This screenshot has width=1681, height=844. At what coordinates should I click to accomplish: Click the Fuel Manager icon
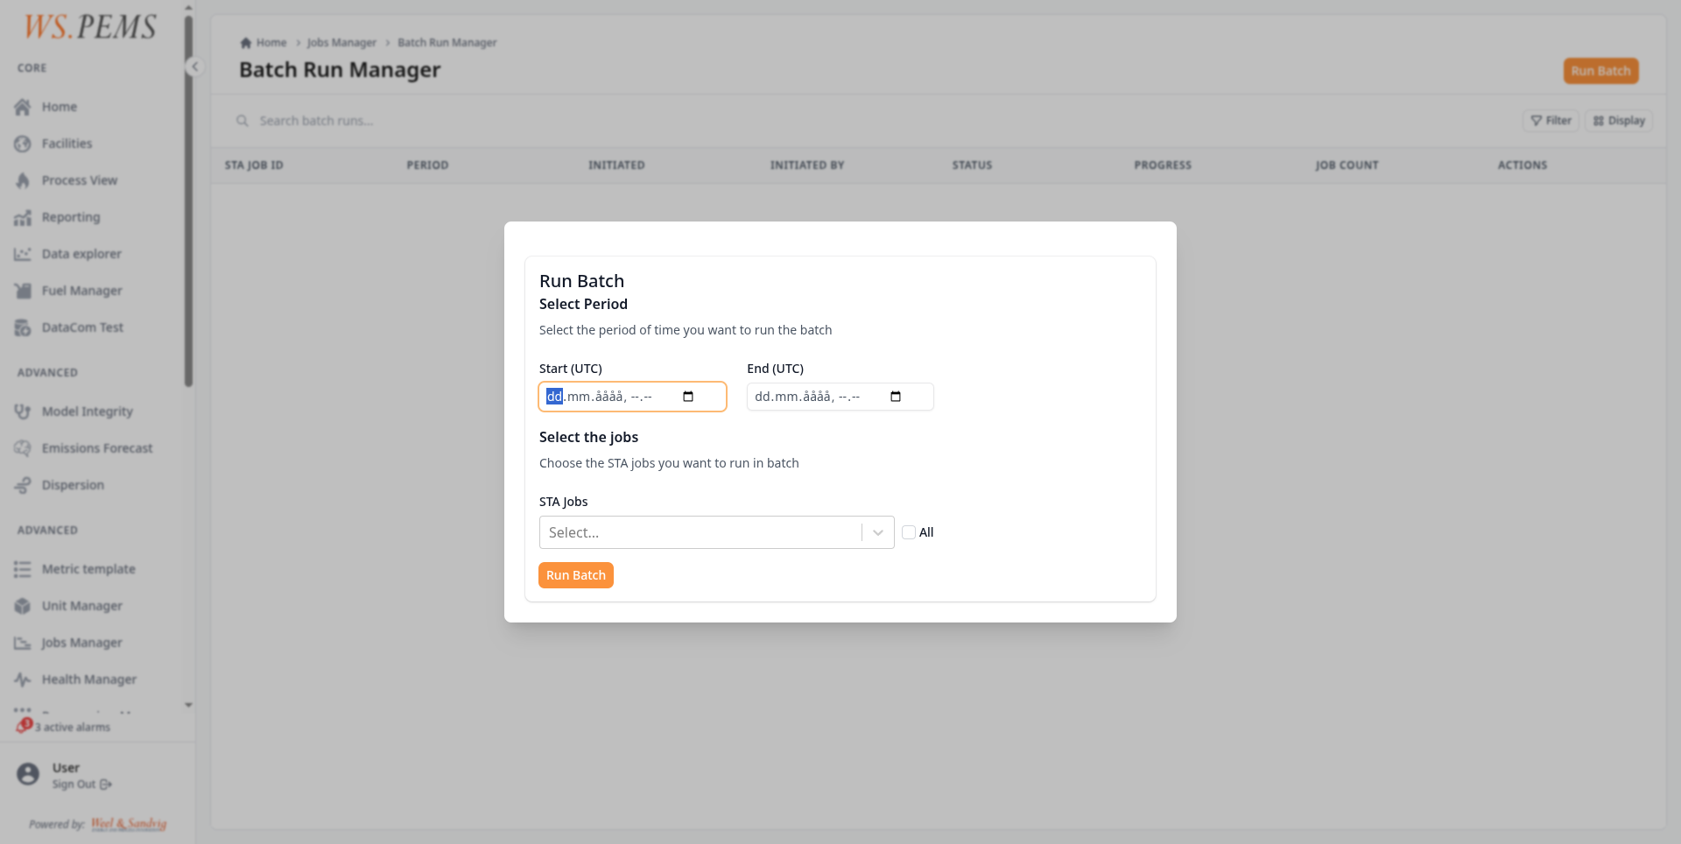23,291
